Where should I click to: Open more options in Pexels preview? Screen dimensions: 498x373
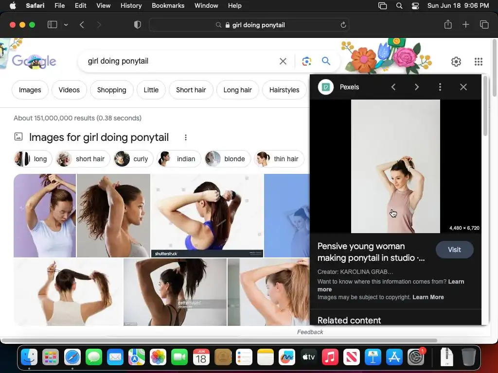click(440, 87)
